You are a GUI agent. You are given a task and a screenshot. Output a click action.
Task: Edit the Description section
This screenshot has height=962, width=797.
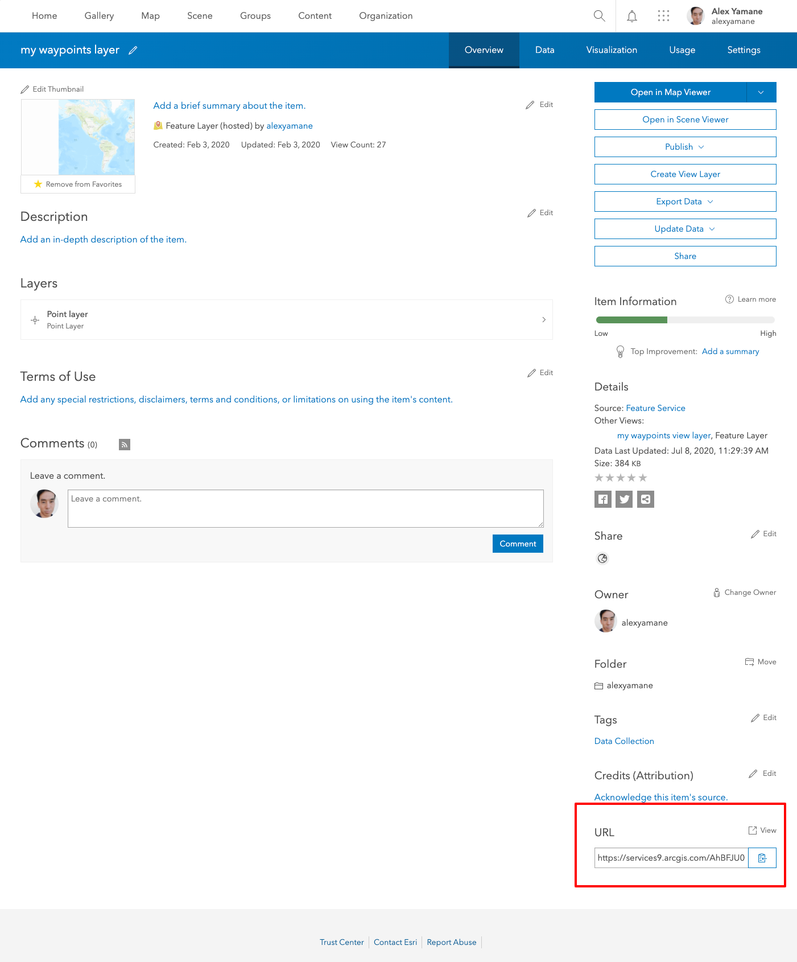[540, 213]
